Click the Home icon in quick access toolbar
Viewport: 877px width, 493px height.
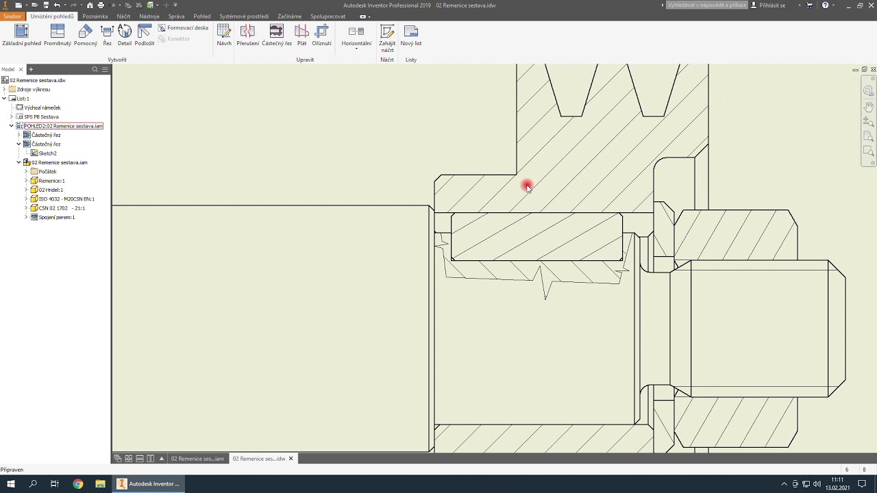click(x=90, y=5)
